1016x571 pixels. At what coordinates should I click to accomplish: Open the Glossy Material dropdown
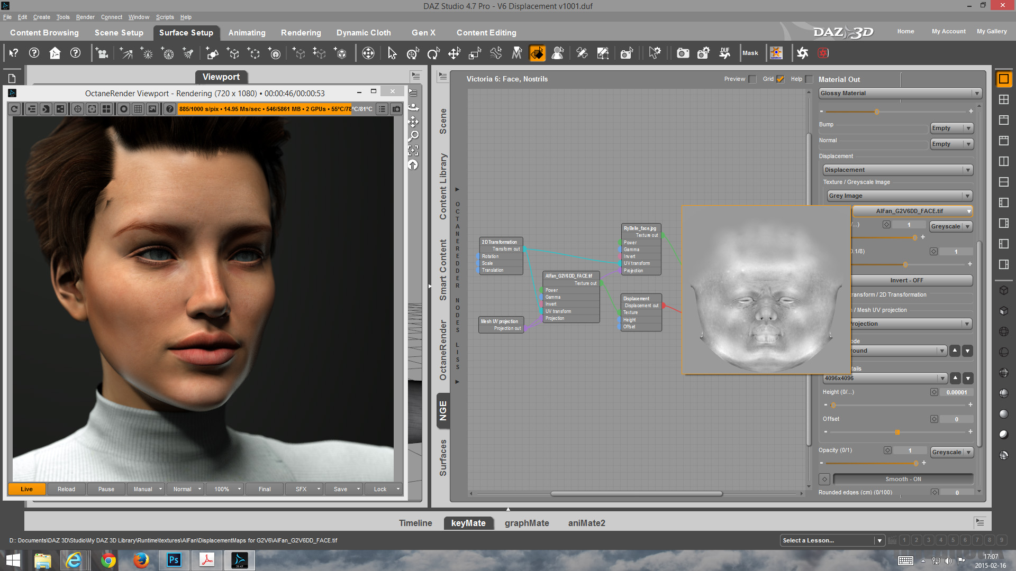900,93
